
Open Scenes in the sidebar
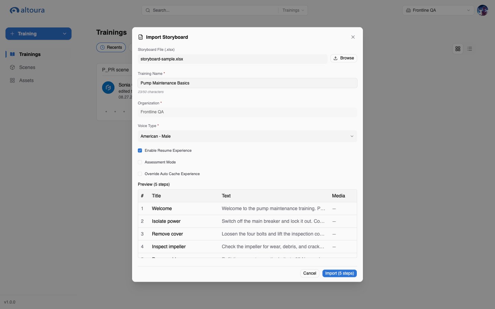(38, 67)
